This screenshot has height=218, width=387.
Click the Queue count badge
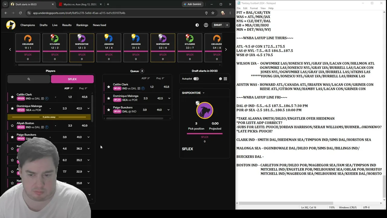tap(142, 71)
